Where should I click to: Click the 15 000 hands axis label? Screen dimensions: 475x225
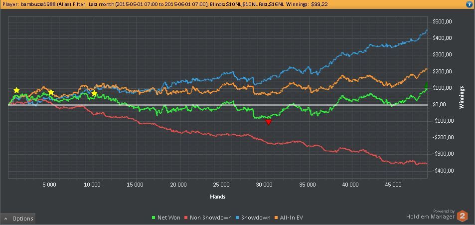click(x=136, y=184)
